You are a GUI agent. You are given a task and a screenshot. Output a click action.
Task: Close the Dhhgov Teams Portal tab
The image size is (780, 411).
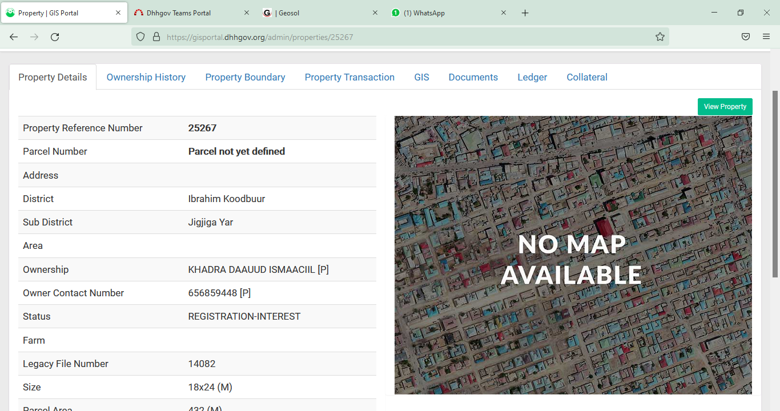[247, 13]
